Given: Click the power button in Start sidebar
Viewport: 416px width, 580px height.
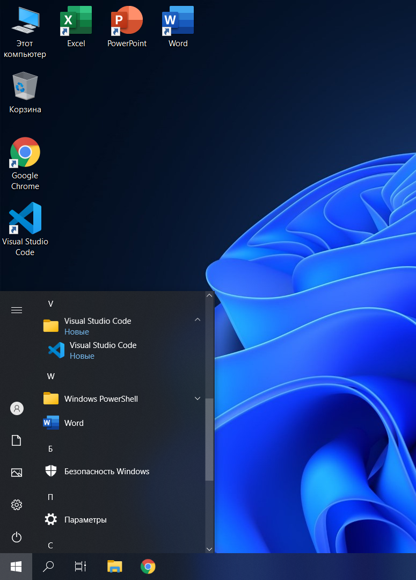Looking at the screenshot, I should 17,537.
